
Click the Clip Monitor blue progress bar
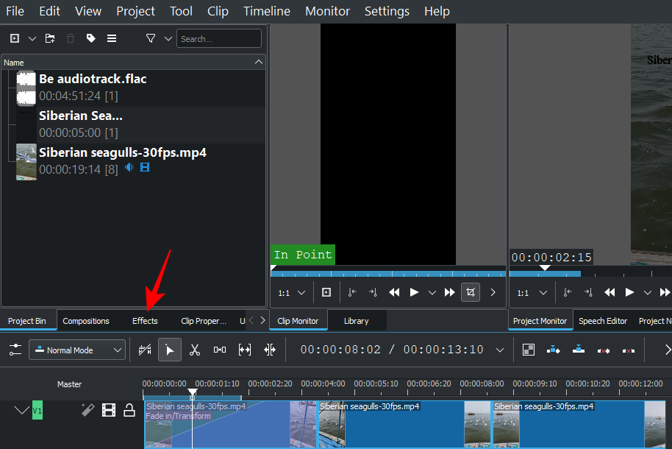pos(387,272)
